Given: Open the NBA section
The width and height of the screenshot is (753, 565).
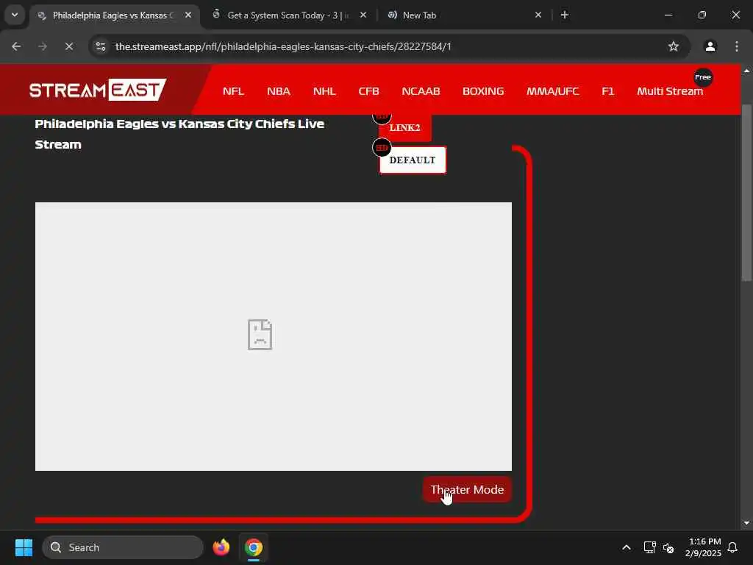Looking at the screenshot, I should 279,91.
